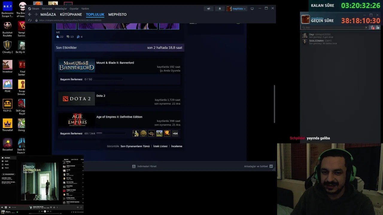This screenshot has width=383, height=215.
Task: Open Age of Empires II game thumbnail
Action: pos(77,120)
